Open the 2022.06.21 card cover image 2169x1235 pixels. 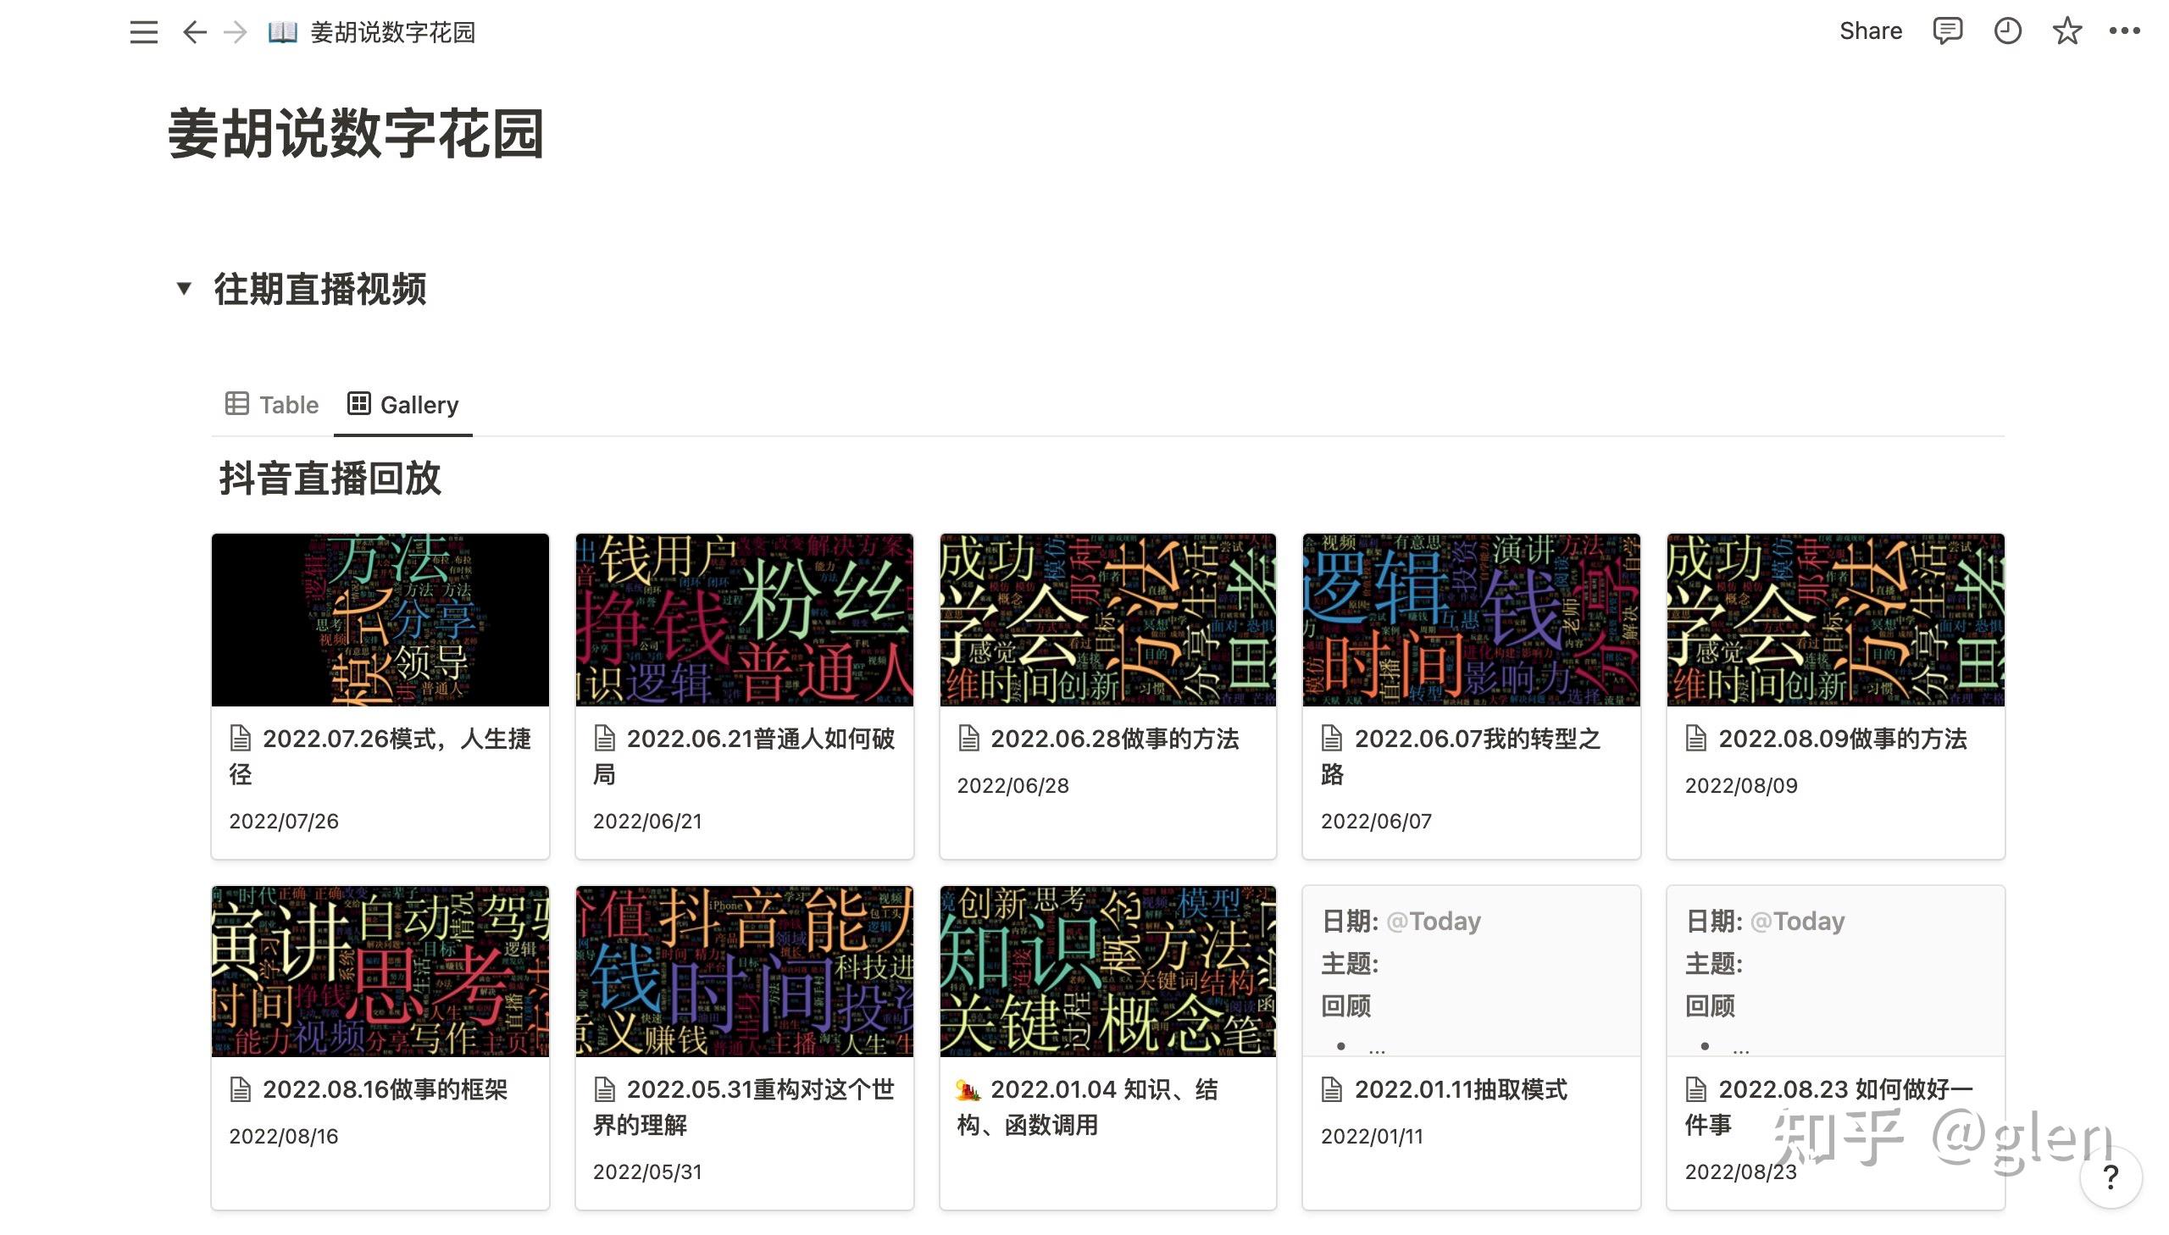[744, 620]
